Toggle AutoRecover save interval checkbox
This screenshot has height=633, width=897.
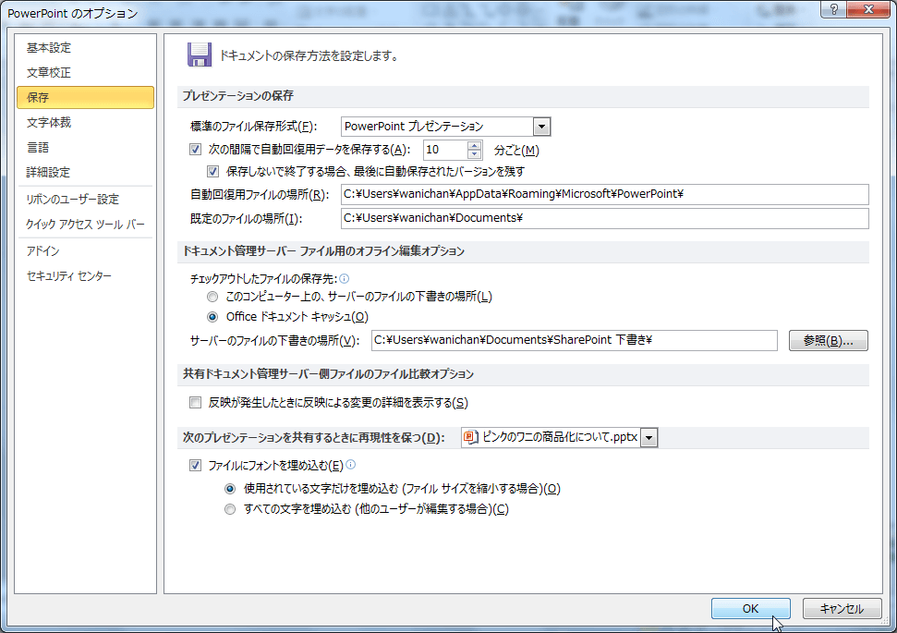tap(196, 150)
